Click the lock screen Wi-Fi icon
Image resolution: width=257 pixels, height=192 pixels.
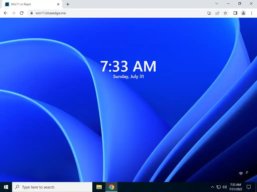tap(241, 173)
